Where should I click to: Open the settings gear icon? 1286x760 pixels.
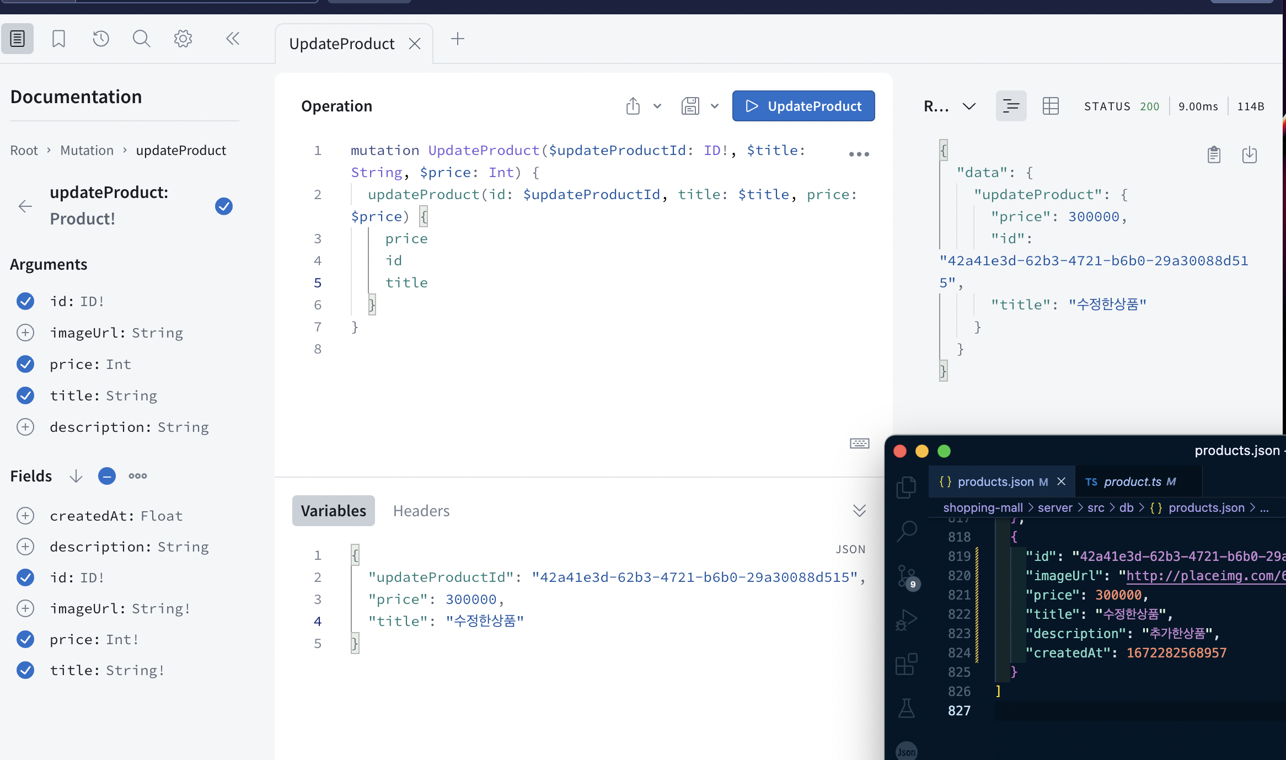pos(183,39)
